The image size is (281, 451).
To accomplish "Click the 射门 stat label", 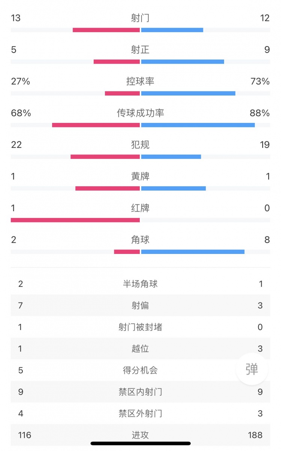I will [140, 18].
